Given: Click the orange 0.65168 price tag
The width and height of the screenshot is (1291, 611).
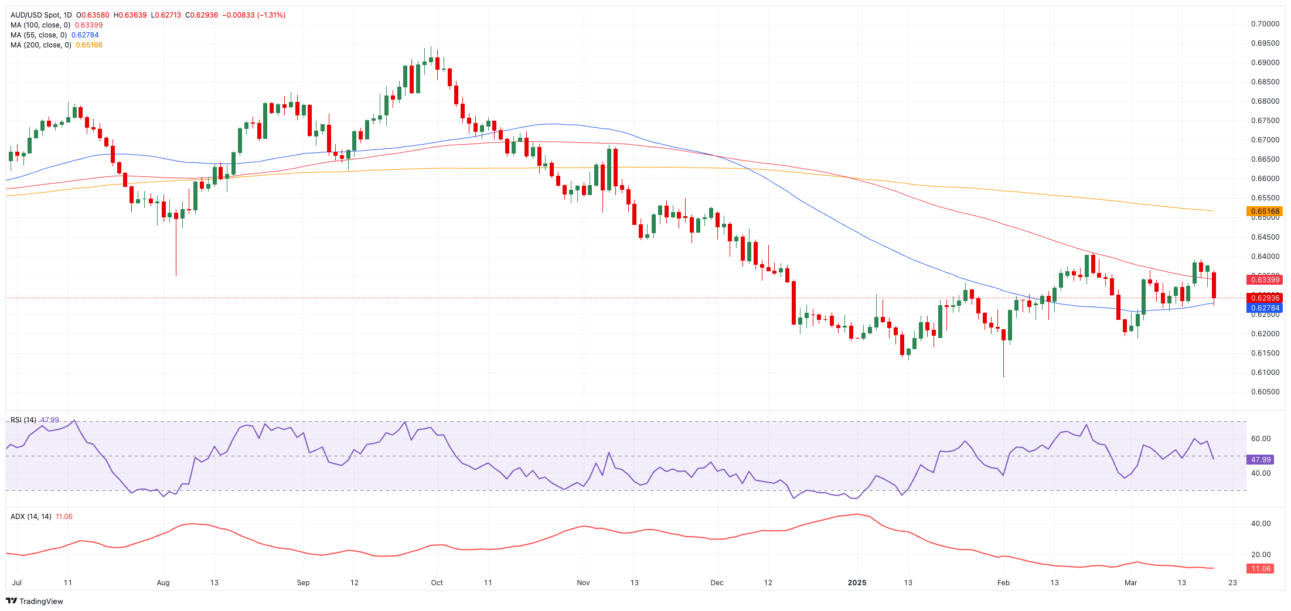Looking at the screenshot, I should click(1265, 211).
